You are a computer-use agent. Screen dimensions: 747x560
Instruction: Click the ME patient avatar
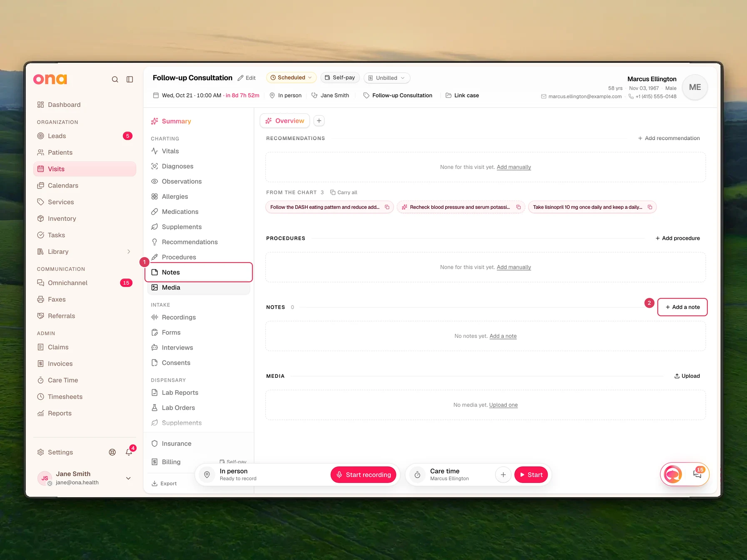(x=695, y=87)
